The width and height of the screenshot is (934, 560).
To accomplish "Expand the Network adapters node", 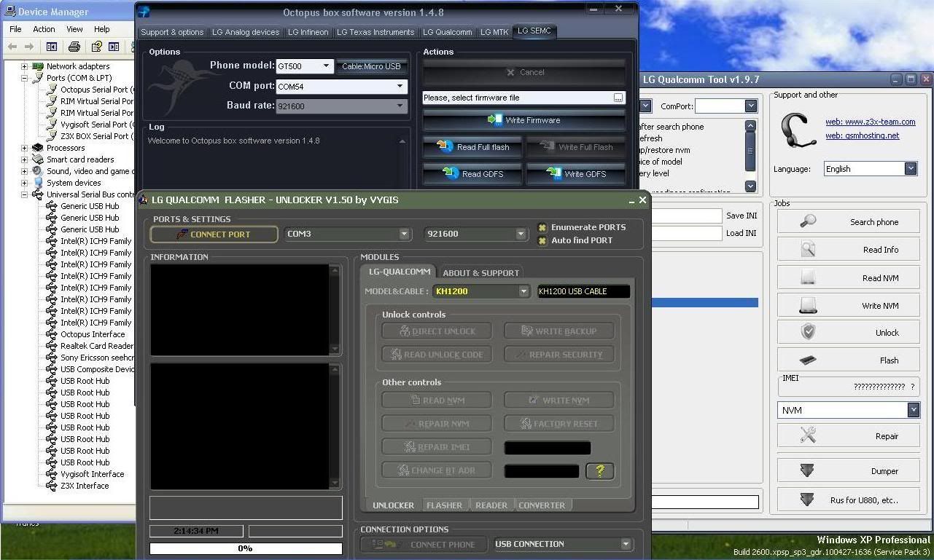I will pos(24,66).
